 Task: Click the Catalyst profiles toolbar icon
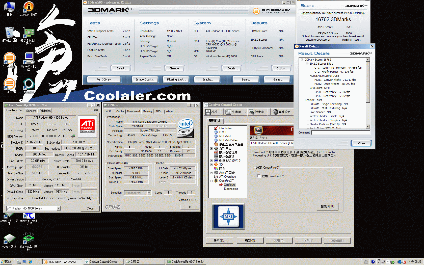[x=251, y=112]
